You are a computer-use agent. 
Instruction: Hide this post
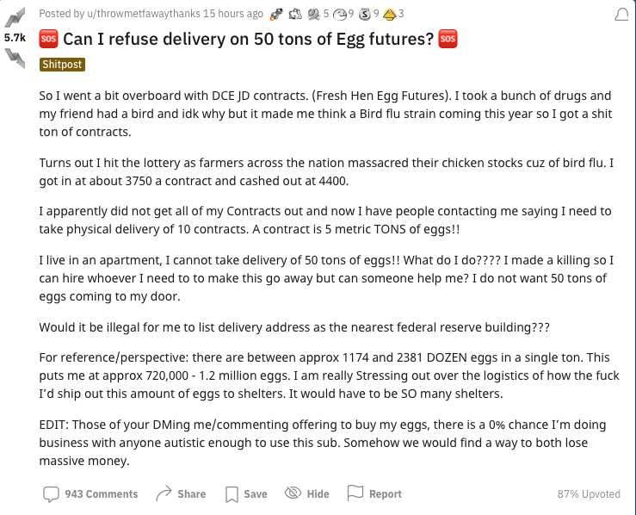tap(306, 493)
